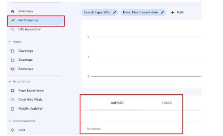This screenshot has width=223, height=136.
Task: Click the Overview home icon
Action: point(13,11)
